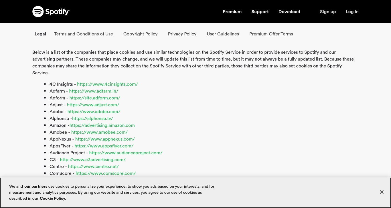Open site.adform.com link
This screenshot has height=208, width=391.
(x=95, y=98)
